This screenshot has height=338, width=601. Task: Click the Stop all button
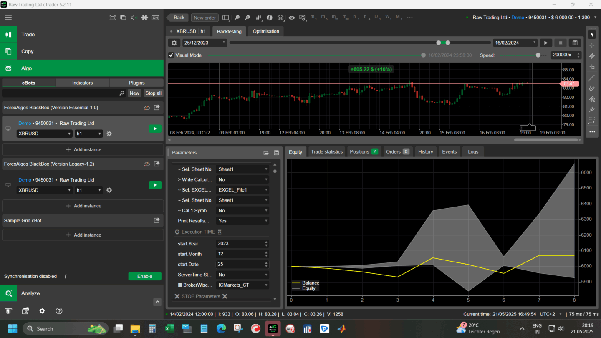point(153,93)
